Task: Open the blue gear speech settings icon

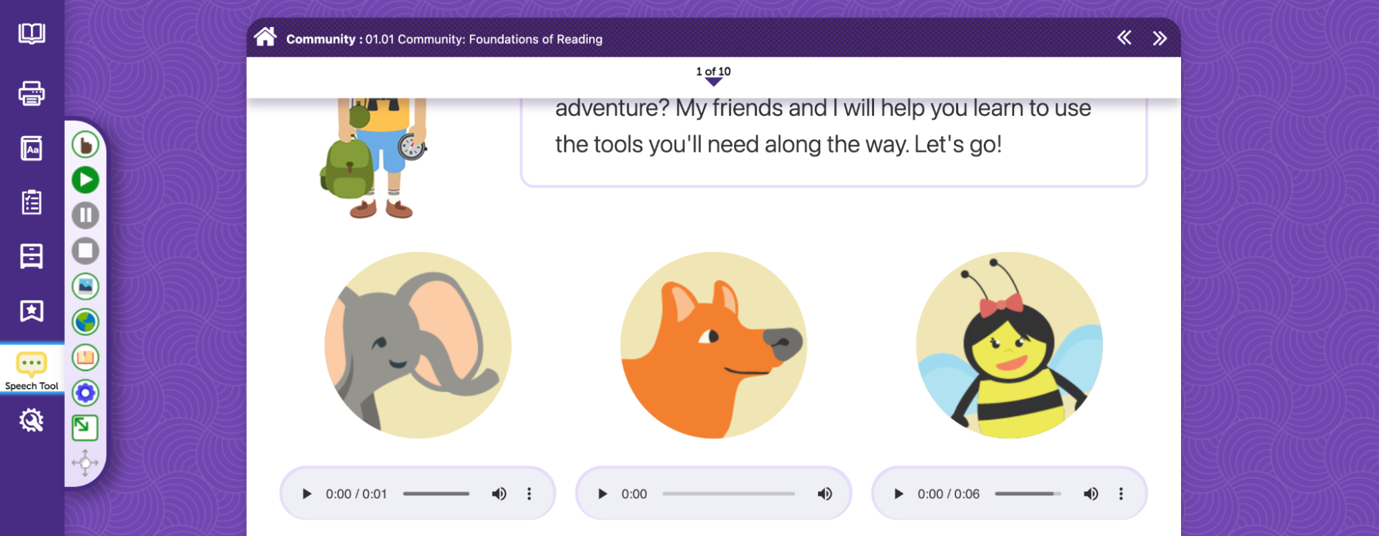Action: 86,393
